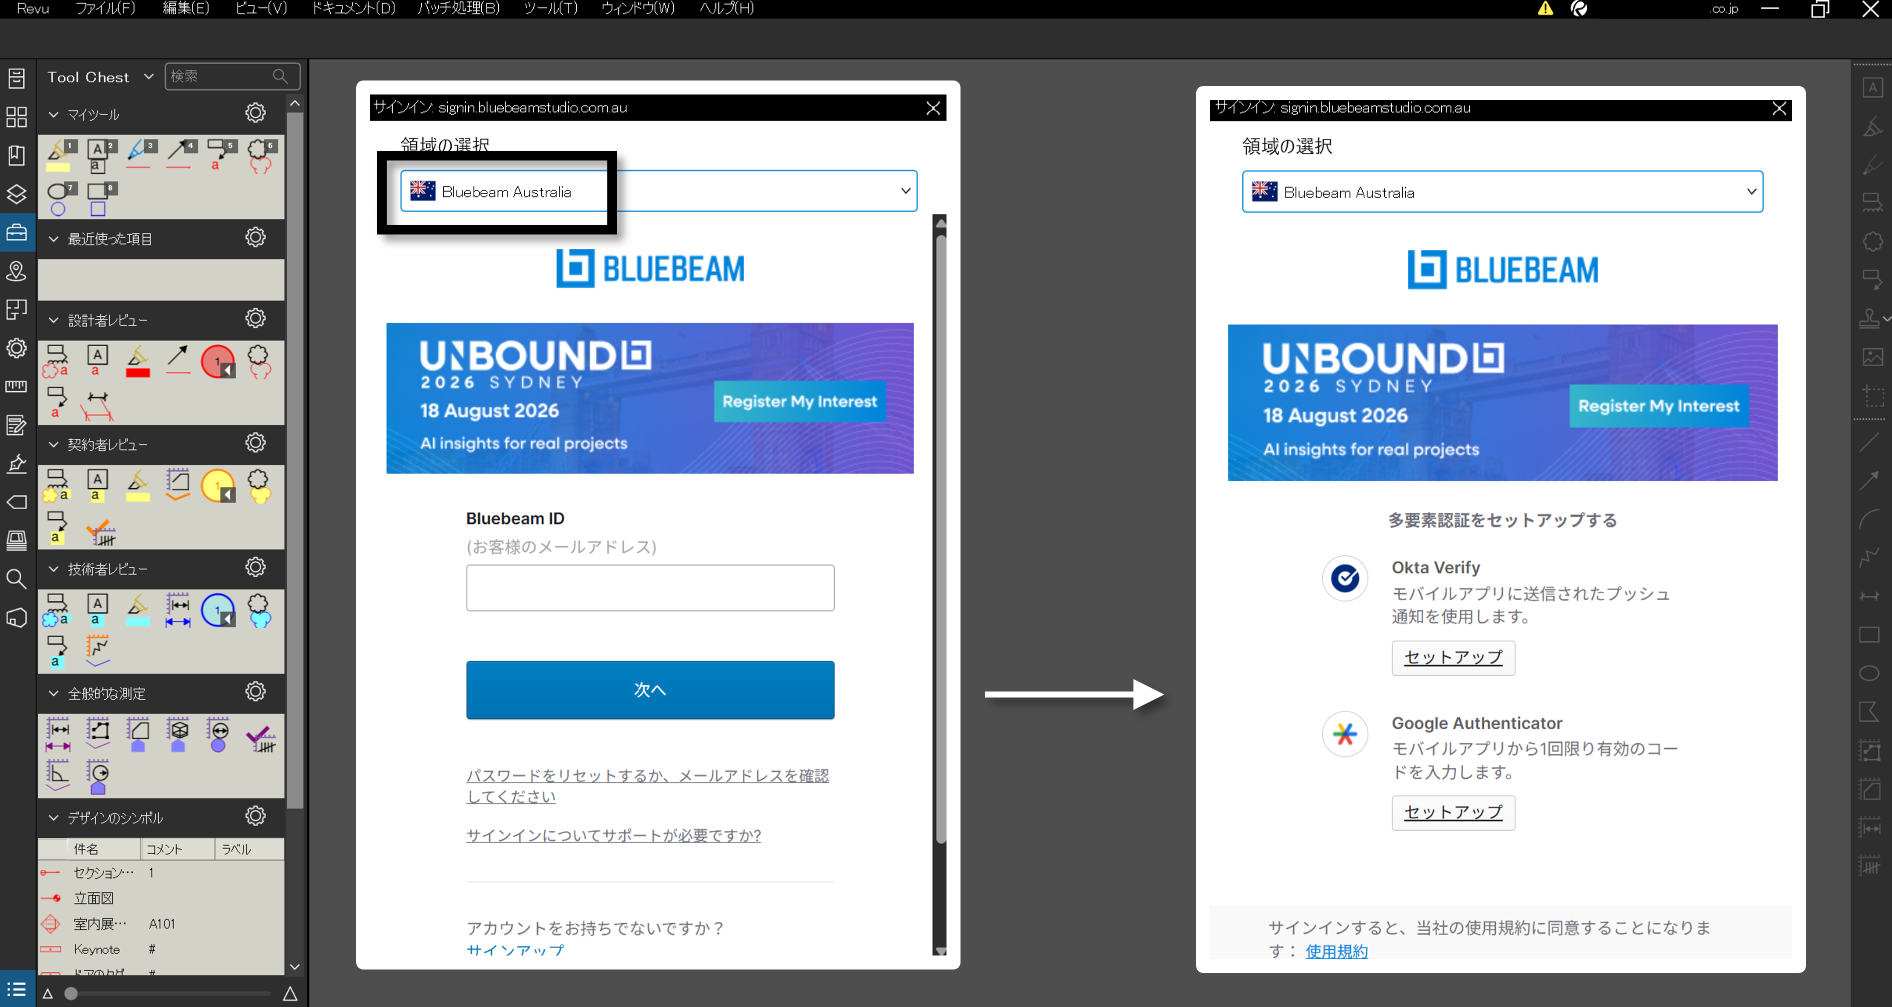
Task: Click the Tool Chest size slider handle
Action: (71, 994)
